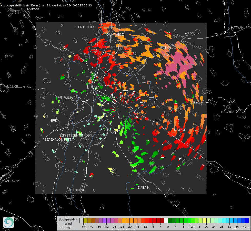The width and height of the screenshot is (251, 231).
Task: Click the pale yellow swatch above 20
Action: [205, 220]
